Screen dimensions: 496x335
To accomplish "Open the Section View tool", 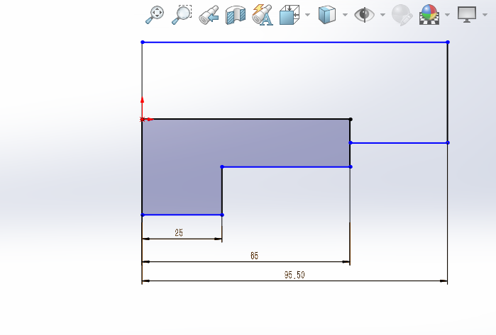I will tap(236, 15).
